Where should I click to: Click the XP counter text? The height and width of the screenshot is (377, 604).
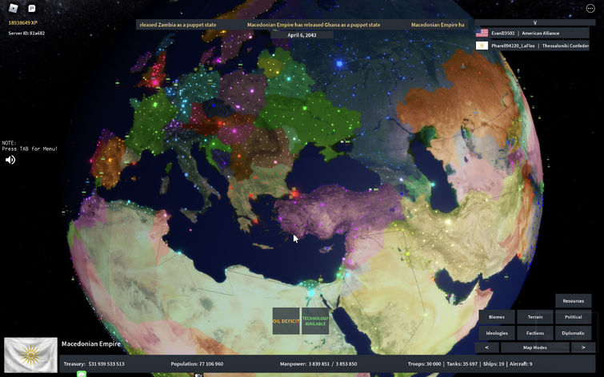(23, 22)
